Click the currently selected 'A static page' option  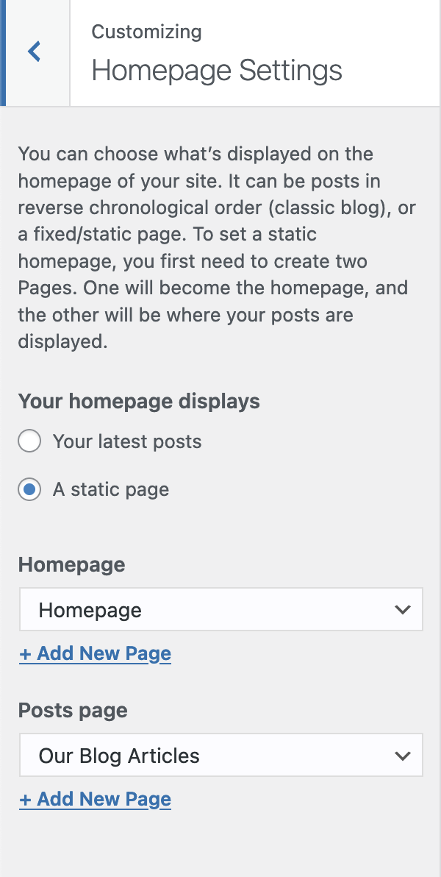click(x=110, y=489)
